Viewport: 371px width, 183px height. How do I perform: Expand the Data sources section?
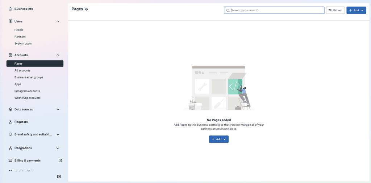pyautogui.click(x=58, y=109)
